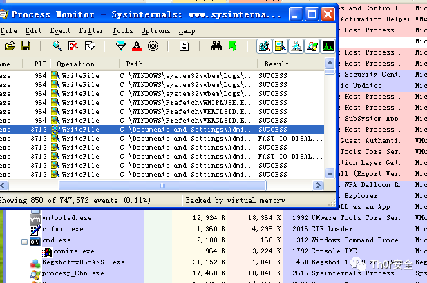Select the first wbem Logs WriteFile row

[x=162, y=76]
